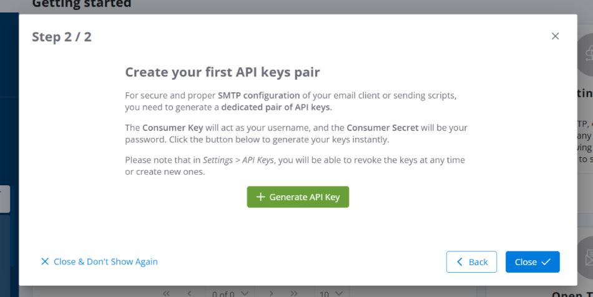This screenshot has width=593, height=297.
Task: Click the left chevron icon in Back button
Action: click(x=459, y=262)
